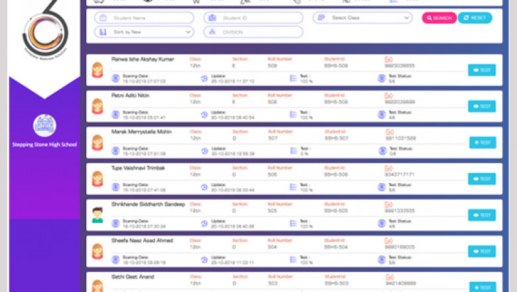517x292 pixels.
Task: Click the Student ID input field
Action: click(x=253, y=18)
